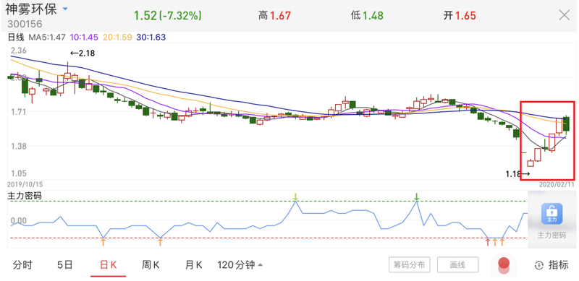This screenshot has height=281, width=579.
Task: Unlock the 主力密码 lock icon
Action: pos(551,214)
